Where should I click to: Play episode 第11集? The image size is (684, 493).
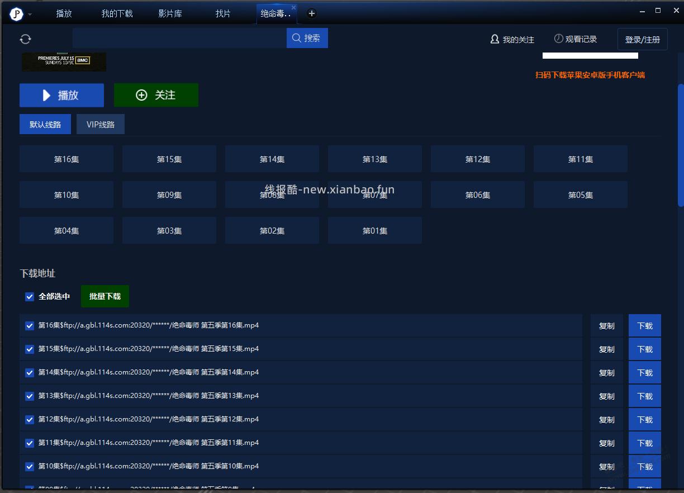click(581, 159)
